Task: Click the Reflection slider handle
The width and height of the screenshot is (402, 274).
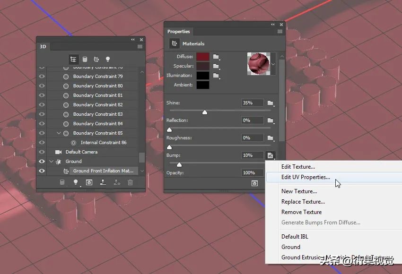Action: [x=169, y=130]
